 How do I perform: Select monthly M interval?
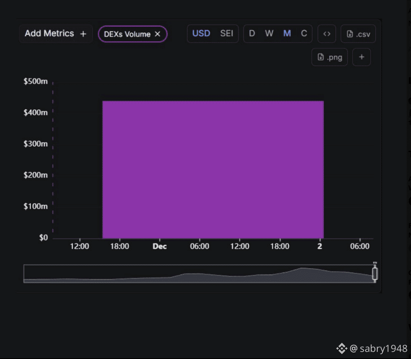[x=287, y=34]
